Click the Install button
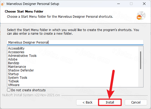 pyautogui.click(x=110, y=102)
